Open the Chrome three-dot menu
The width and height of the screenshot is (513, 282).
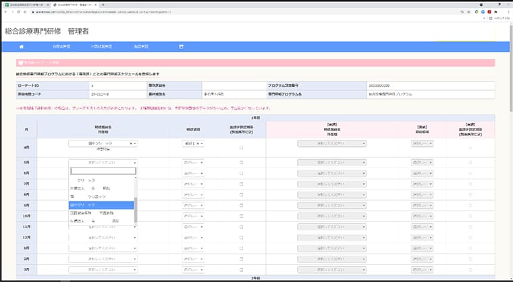509,11
